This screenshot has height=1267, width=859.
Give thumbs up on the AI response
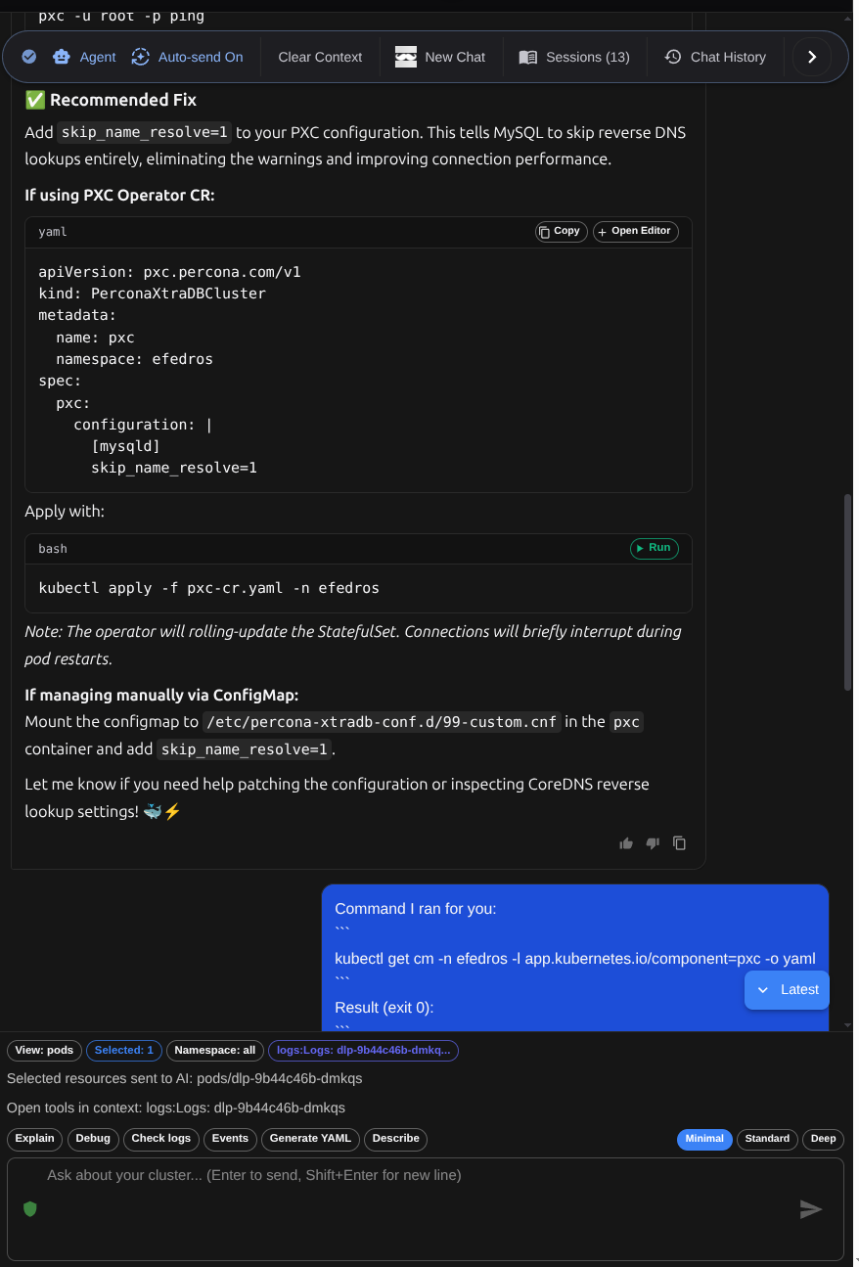pos(626,843)
